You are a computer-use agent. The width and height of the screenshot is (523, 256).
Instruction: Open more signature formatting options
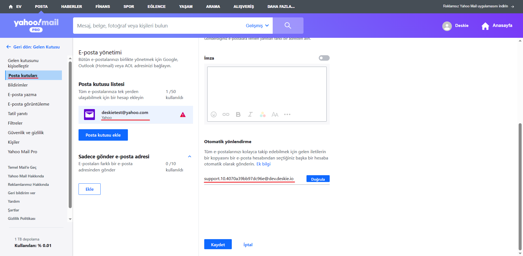[287, 115]
